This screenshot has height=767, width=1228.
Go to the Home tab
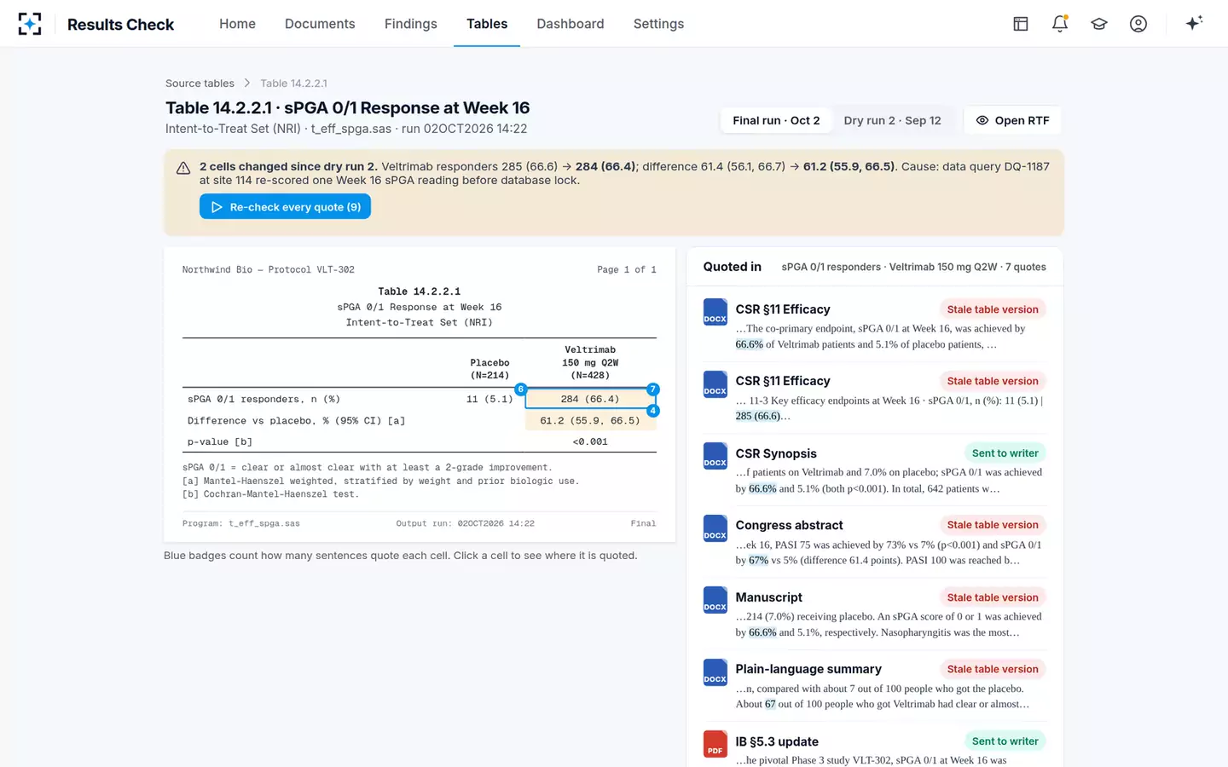(x=237, y=24)
